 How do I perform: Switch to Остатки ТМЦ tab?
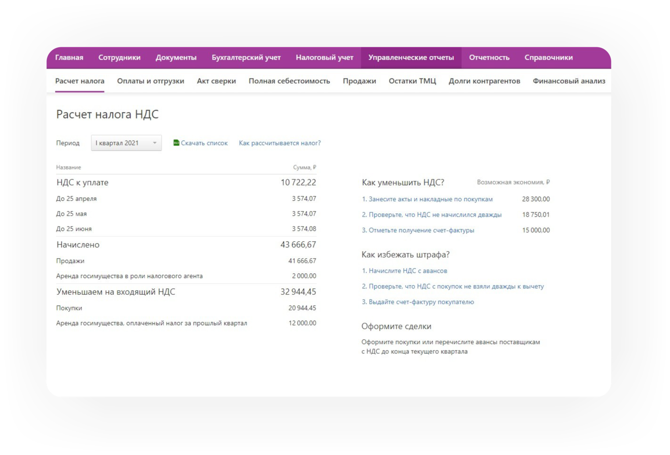tap(412, 81)
